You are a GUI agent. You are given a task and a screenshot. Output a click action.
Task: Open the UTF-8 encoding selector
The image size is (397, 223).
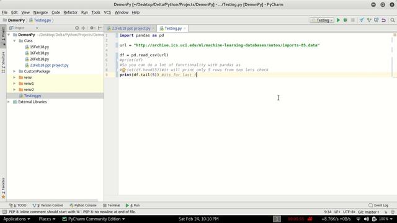click(349, 212)
